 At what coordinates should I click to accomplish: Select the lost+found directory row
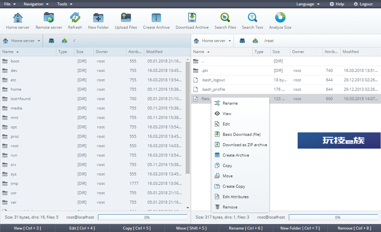pos(93,99)
